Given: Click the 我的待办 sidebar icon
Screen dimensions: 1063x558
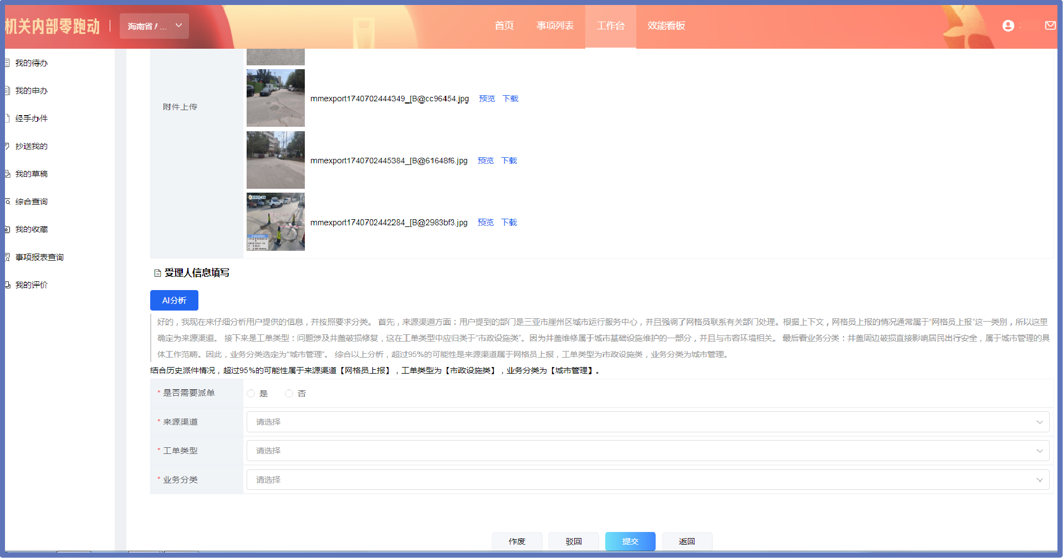Looking at the screenshot, I should [x=7, y=63].
